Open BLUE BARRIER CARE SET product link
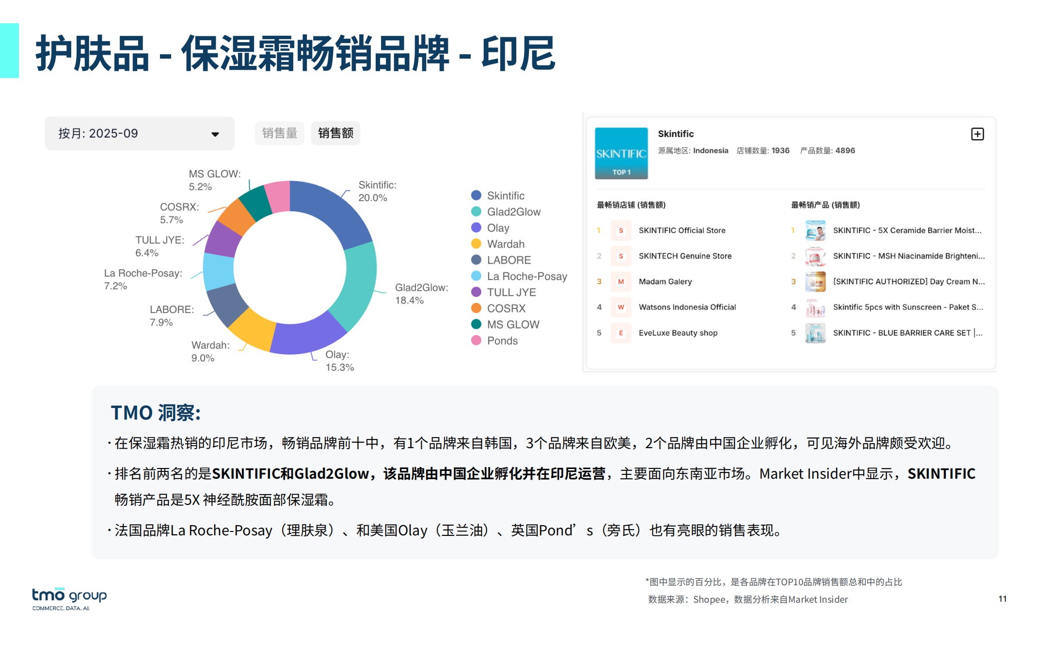Viewport: 1050px width, 656px height. click(907, 333)
